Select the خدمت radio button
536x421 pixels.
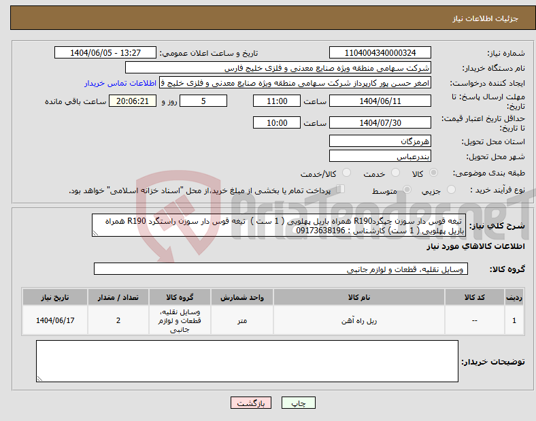(395, 173)
